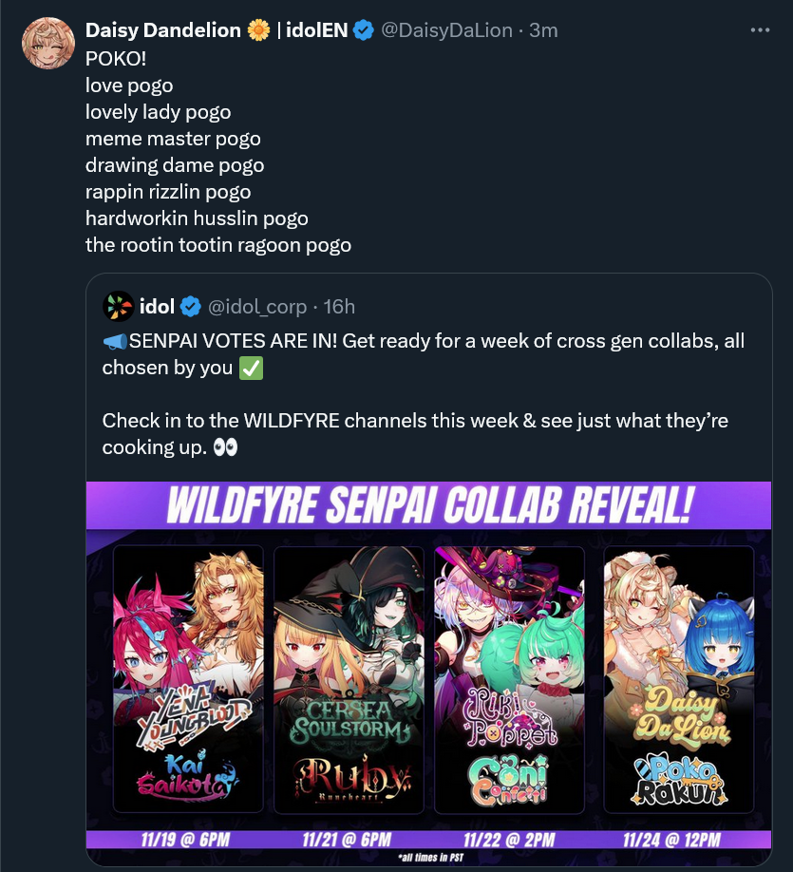Screen dimensions: 793x872
Task: Click the megaphone emoji in quoted tweet
Action: click(x=115, y=341)
